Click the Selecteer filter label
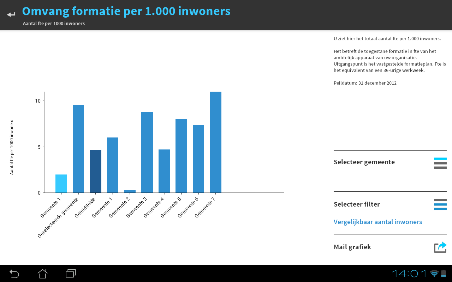 pos(357,204)
